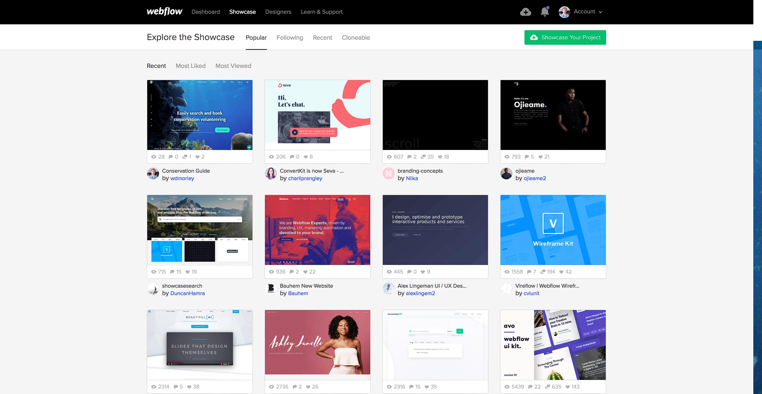Switch to the Following tab
This screenshot has width=762, height=394.
pos(290,38)
